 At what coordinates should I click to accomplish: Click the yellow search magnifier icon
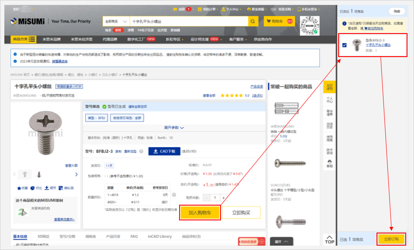click(253, 21)
